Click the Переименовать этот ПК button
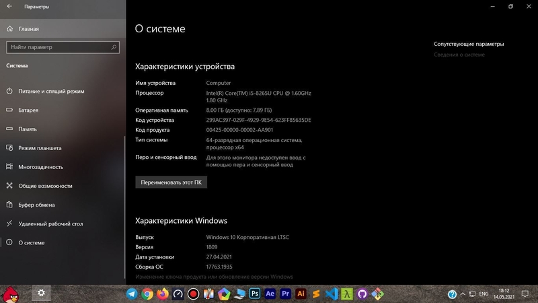 (x=171, y=182)
